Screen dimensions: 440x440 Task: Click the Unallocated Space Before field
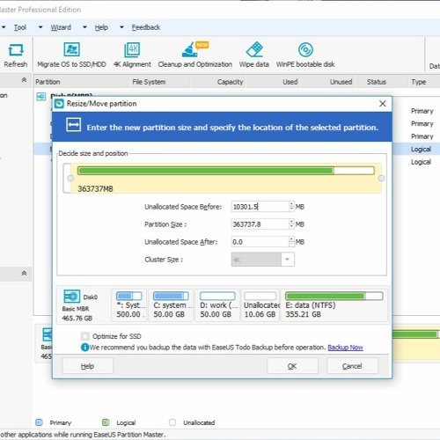click(x=260, y=207)
